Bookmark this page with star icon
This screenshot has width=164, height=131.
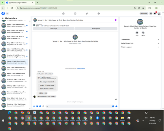tap(143, 8)
